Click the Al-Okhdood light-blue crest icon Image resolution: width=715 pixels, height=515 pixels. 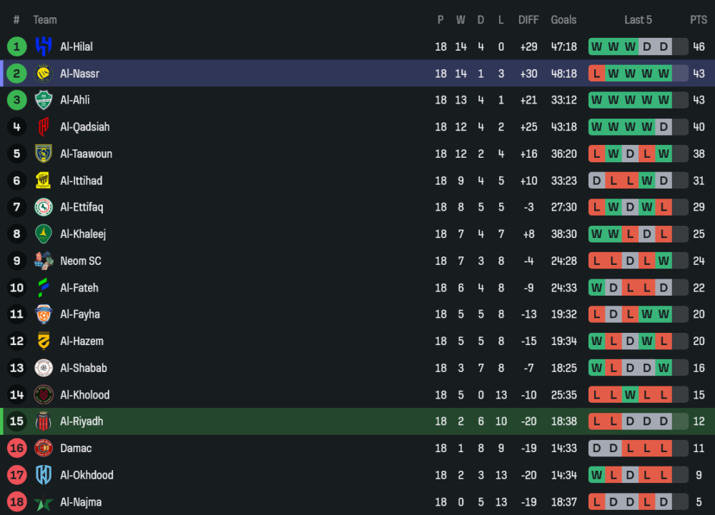[44, 475]
